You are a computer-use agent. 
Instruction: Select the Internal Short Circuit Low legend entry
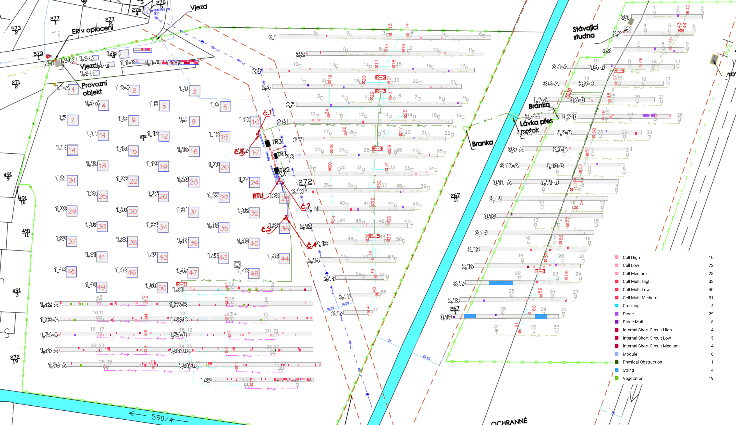click(x=646, y=338)
